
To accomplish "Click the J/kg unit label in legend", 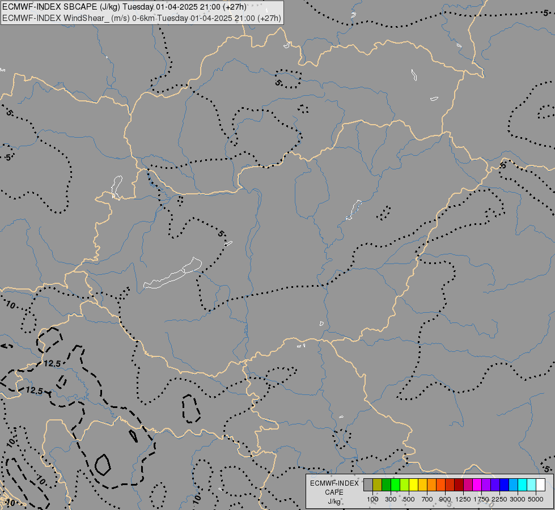I will pos(334,502).
